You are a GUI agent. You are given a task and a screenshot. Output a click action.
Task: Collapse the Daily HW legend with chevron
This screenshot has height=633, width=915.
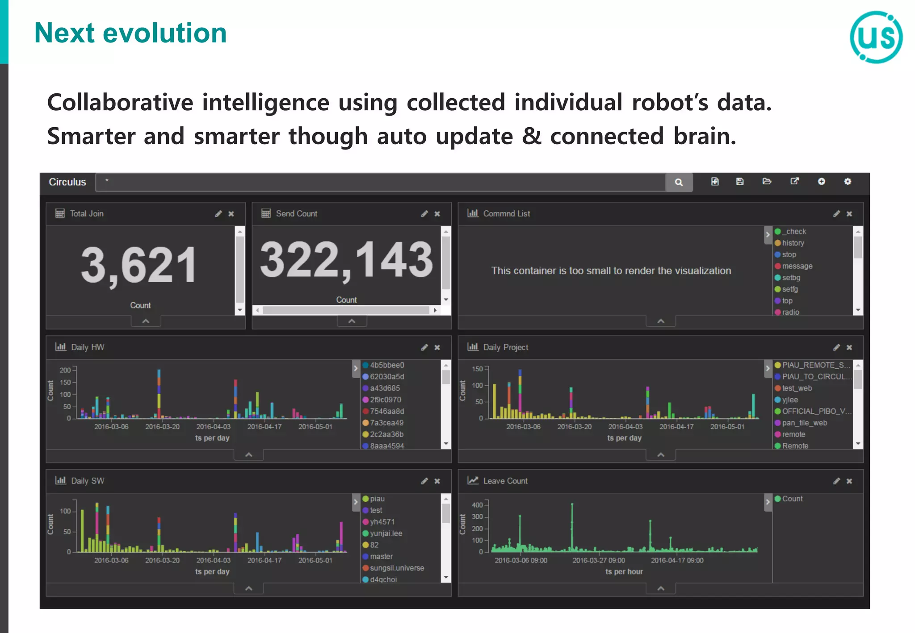pos(356,368)
